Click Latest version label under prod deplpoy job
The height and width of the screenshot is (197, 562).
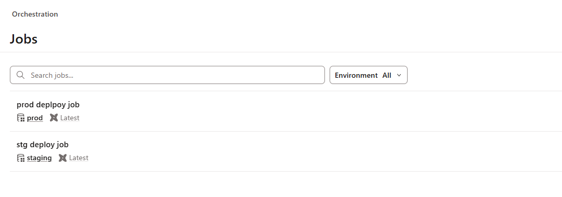coord(70,118)
